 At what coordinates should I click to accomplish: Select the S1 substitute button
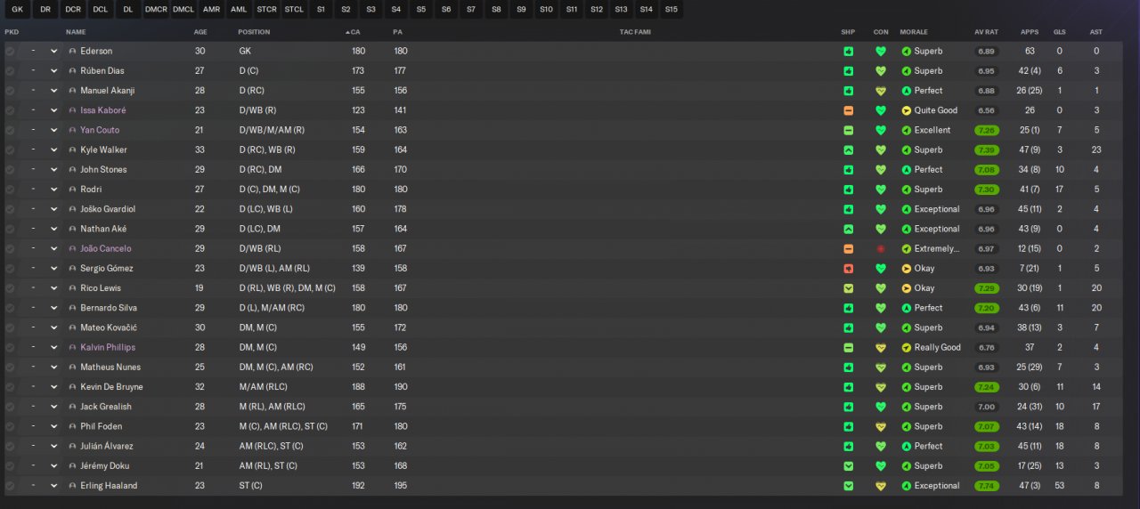tap(321, 10)
